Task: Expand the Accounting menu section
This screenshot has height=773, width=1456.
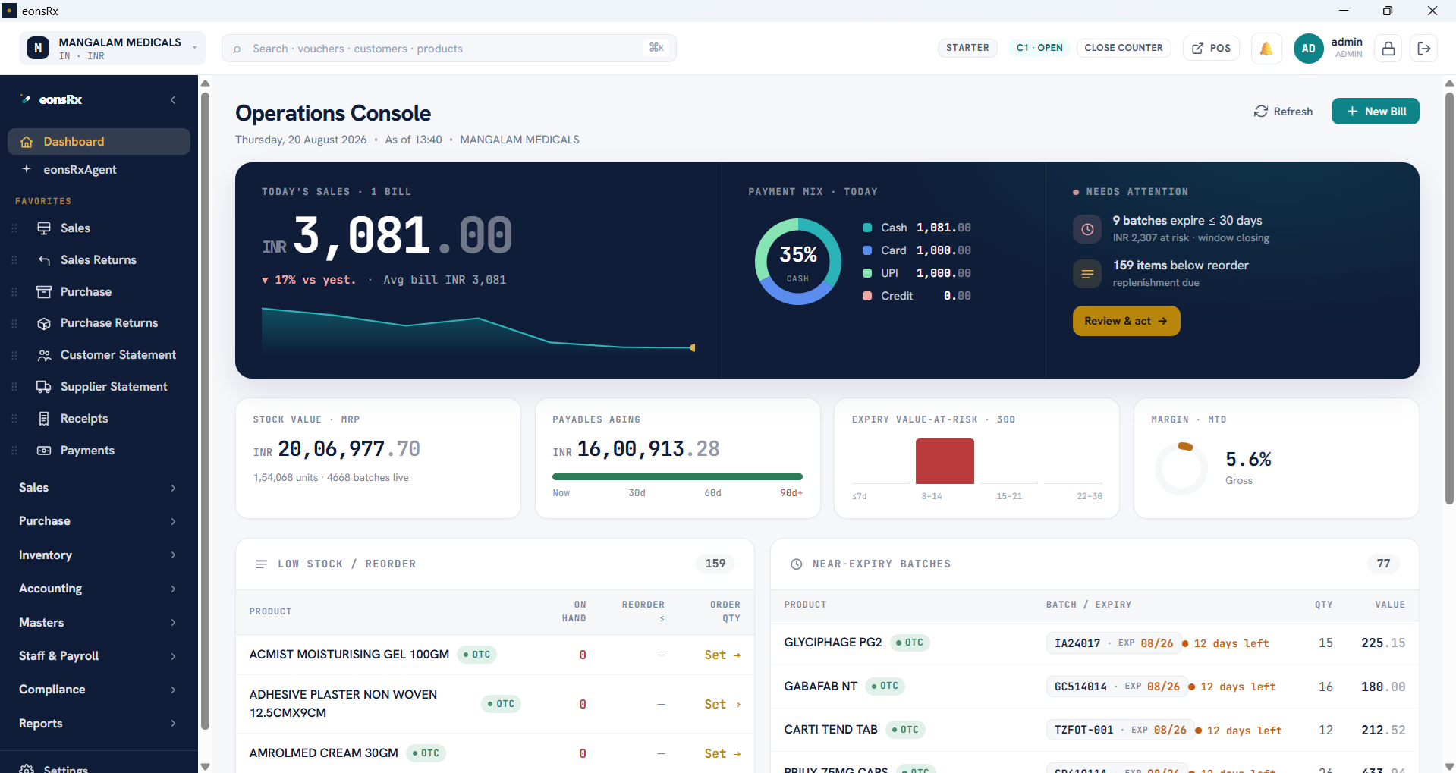Action: pyautogui.click(x=97, y=589)
